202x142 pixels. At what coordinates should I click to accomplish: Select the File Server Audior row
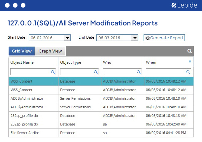(x=101, y=133)
